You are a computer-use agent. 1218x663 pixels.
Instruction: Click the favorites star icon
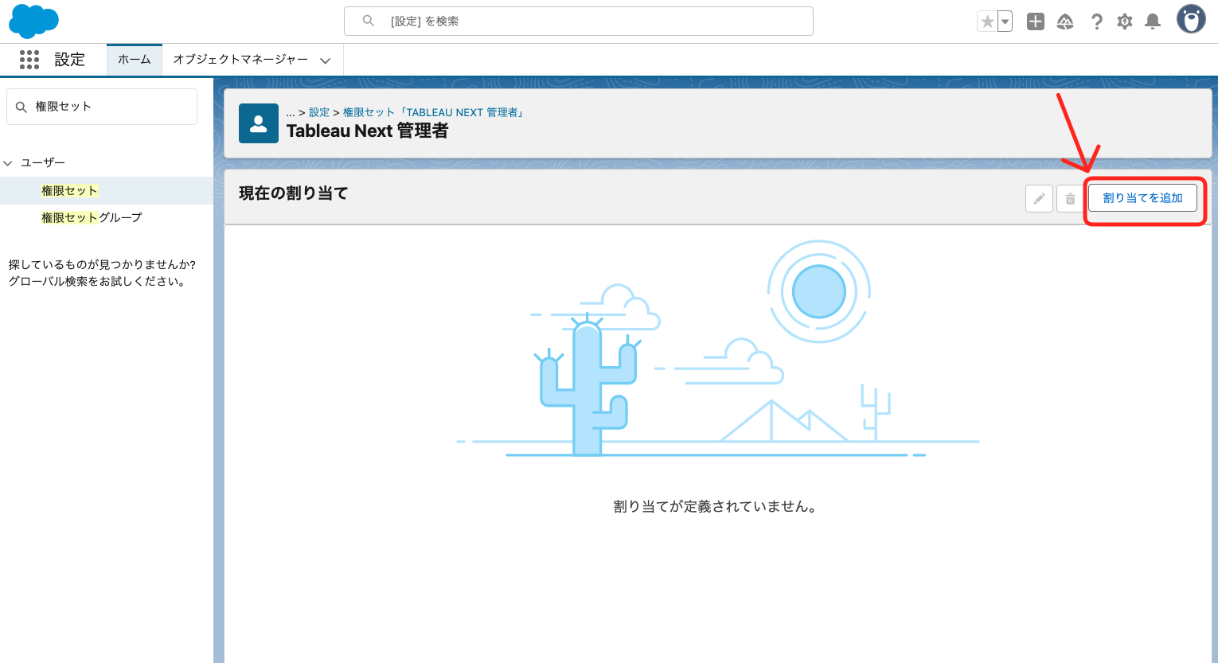coord(987,21)
